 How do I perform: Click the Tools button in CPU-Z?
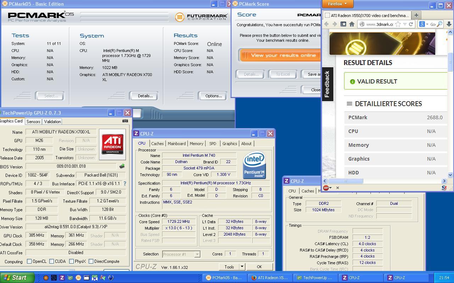tap(229, 267)
